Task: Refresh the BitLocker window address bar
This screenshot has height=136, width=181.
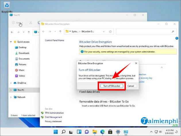Action: click(110, 32)
